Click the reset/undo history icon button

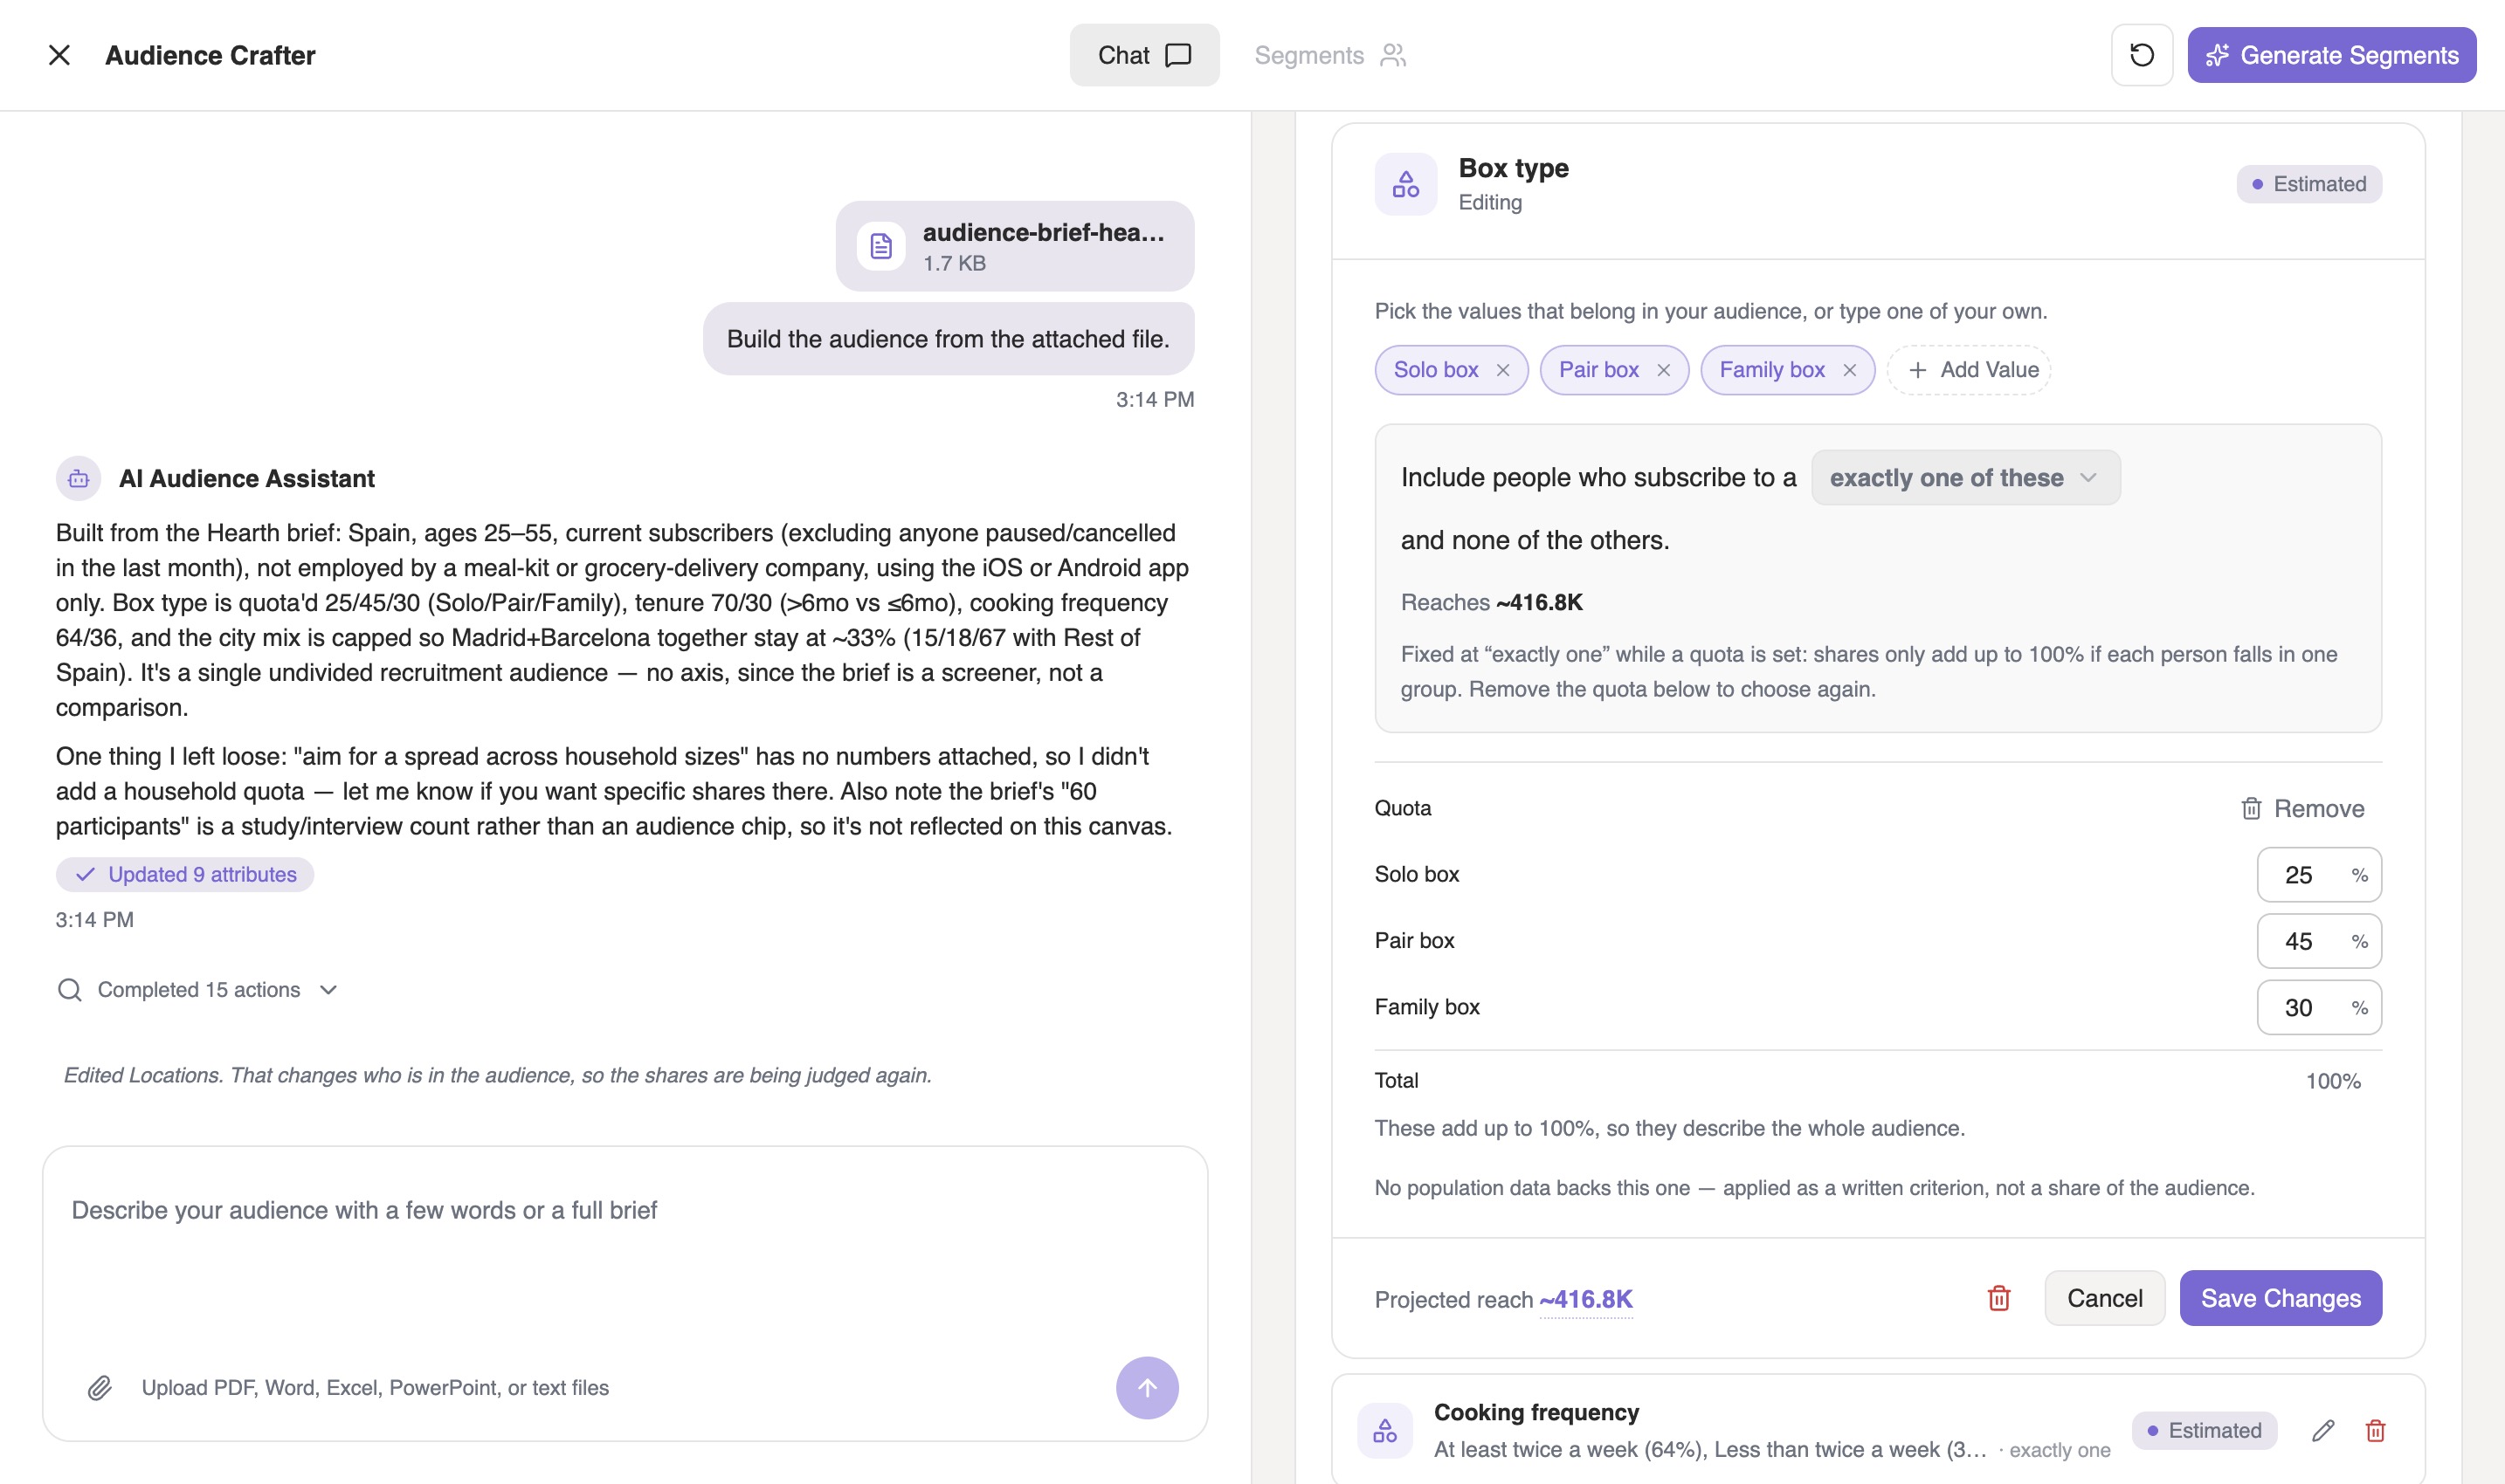click(x=2141, y=55)
